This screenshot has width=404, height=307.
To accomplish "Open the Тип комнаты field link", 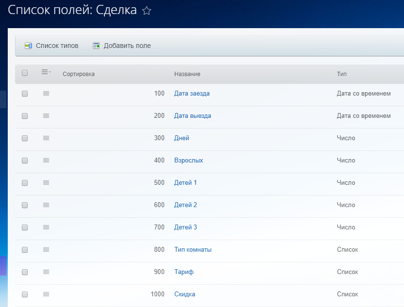I will click(x=193, y=250).
